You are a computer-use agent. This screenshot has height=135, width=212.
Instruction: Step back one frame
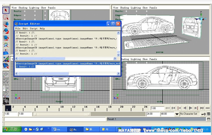pyautogui.click(x=173, y=108)
